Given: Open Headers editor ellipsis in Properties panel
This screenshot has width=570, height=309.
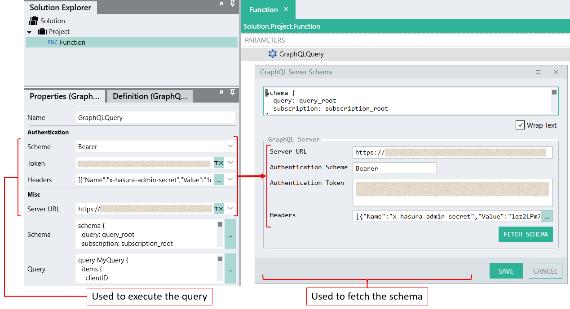Looking at the screenshot, I should click(x=219, y=180).
